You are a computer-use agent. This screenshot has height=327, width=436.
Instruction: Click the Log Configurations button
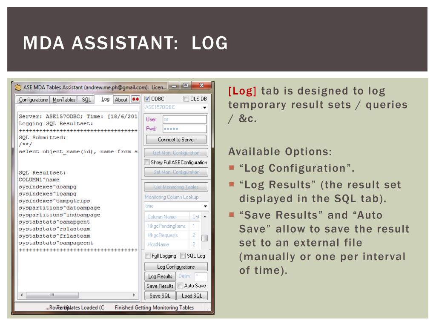176,267
